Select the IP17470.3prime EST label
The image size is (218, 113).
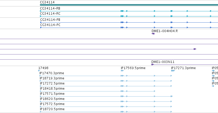[52, 73]
